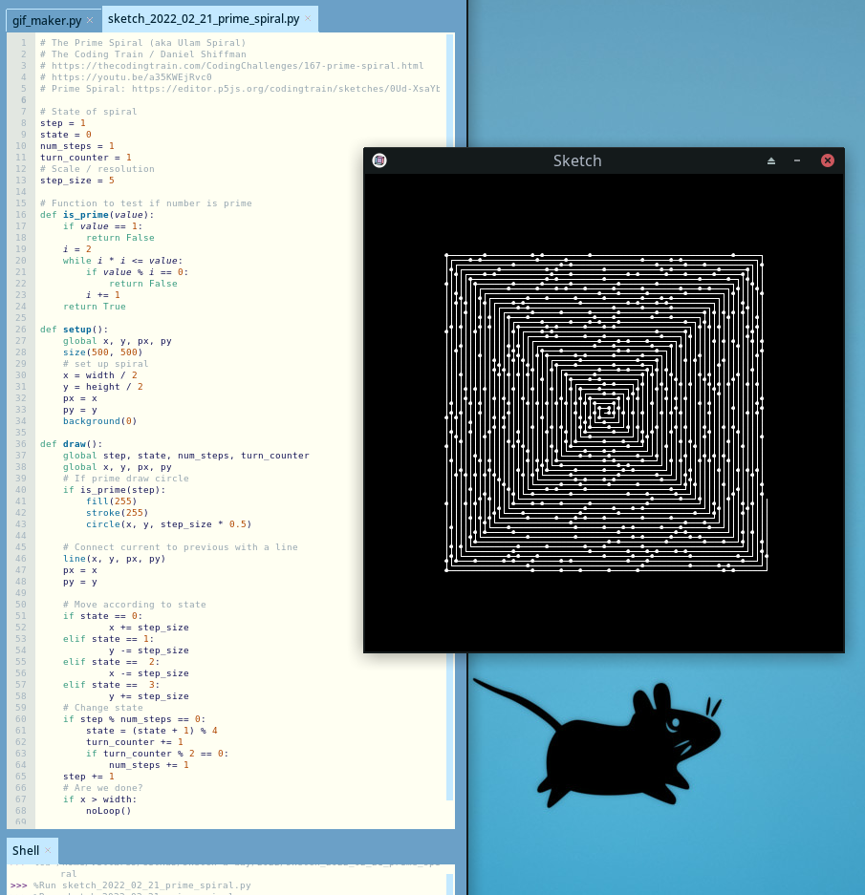Click the noLoop() call in the editor
The width and height of the screenshot is (865, 895).
point(108,811)
